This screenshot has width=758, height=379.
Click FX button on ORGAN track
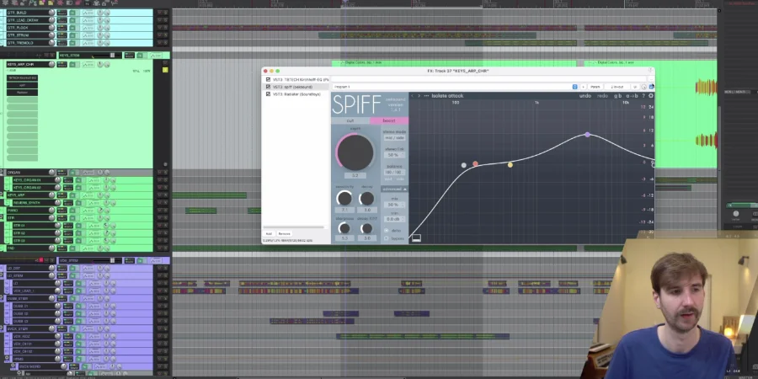coord(72,173)
